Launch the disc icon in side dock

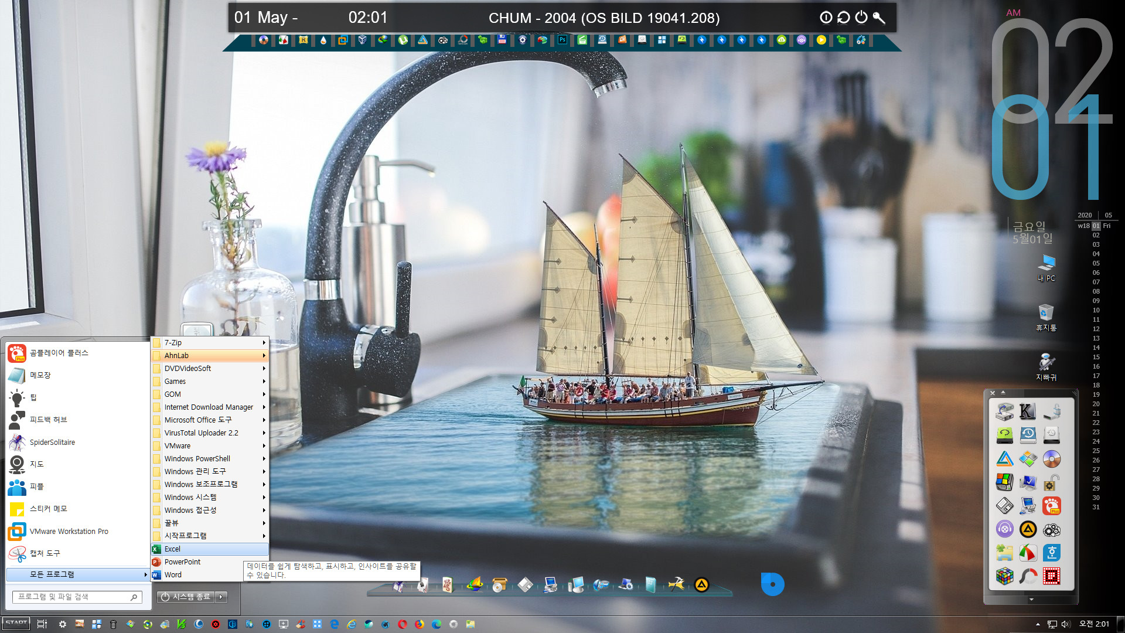[x=1051, y=459]
